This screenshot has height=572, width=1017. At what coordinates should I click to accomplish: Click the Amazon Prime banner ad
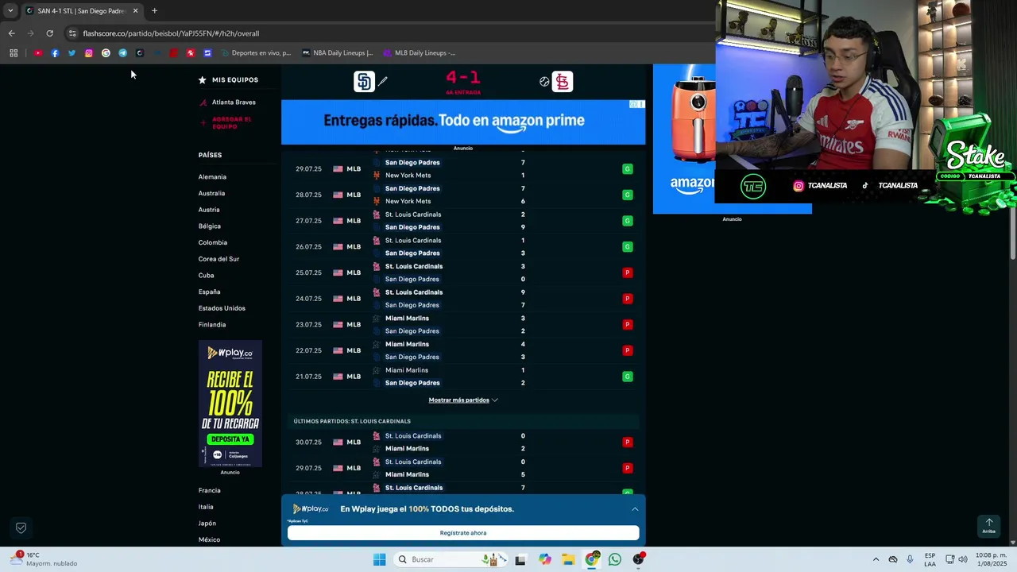pyautogui.click(x=463, y=122)
